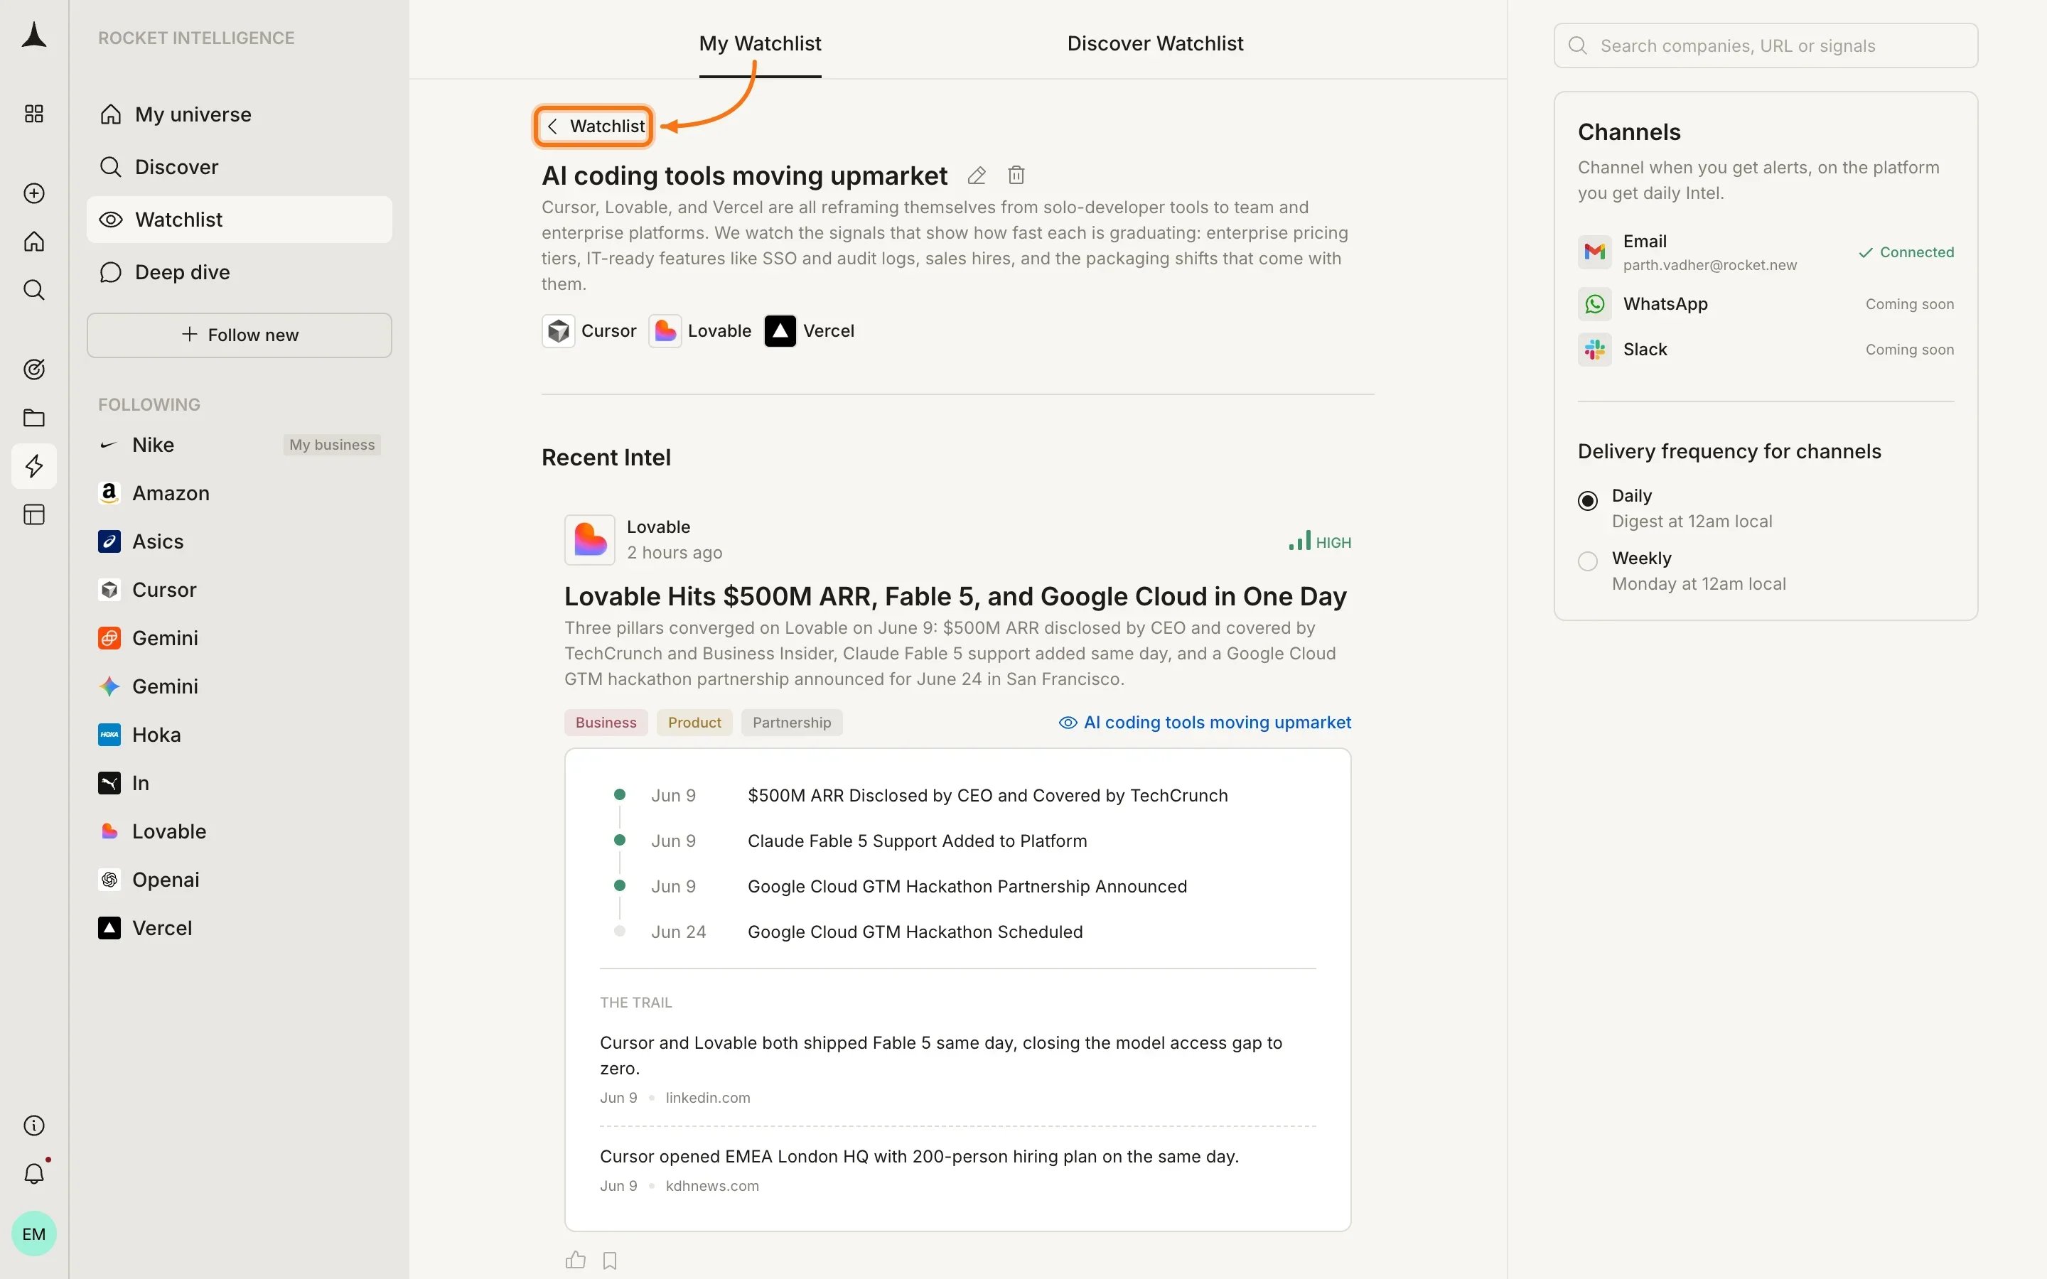This screenshot has height=1279, width=2047.
Task: Click the linkedin.com source
Action: click(x=707, y=1097)
